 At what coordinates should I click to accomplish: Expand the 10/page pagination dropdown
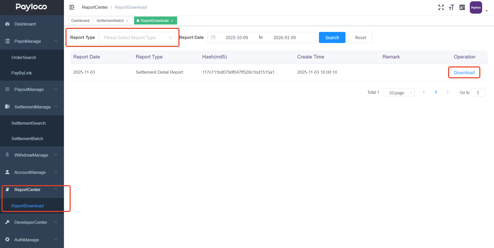pyautogui.click(x=399, y=92)
